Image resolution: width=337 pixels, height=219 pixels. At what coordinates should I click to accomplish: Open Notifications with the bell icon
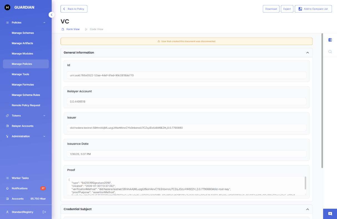pyautogui.click(x=8, y=188)
